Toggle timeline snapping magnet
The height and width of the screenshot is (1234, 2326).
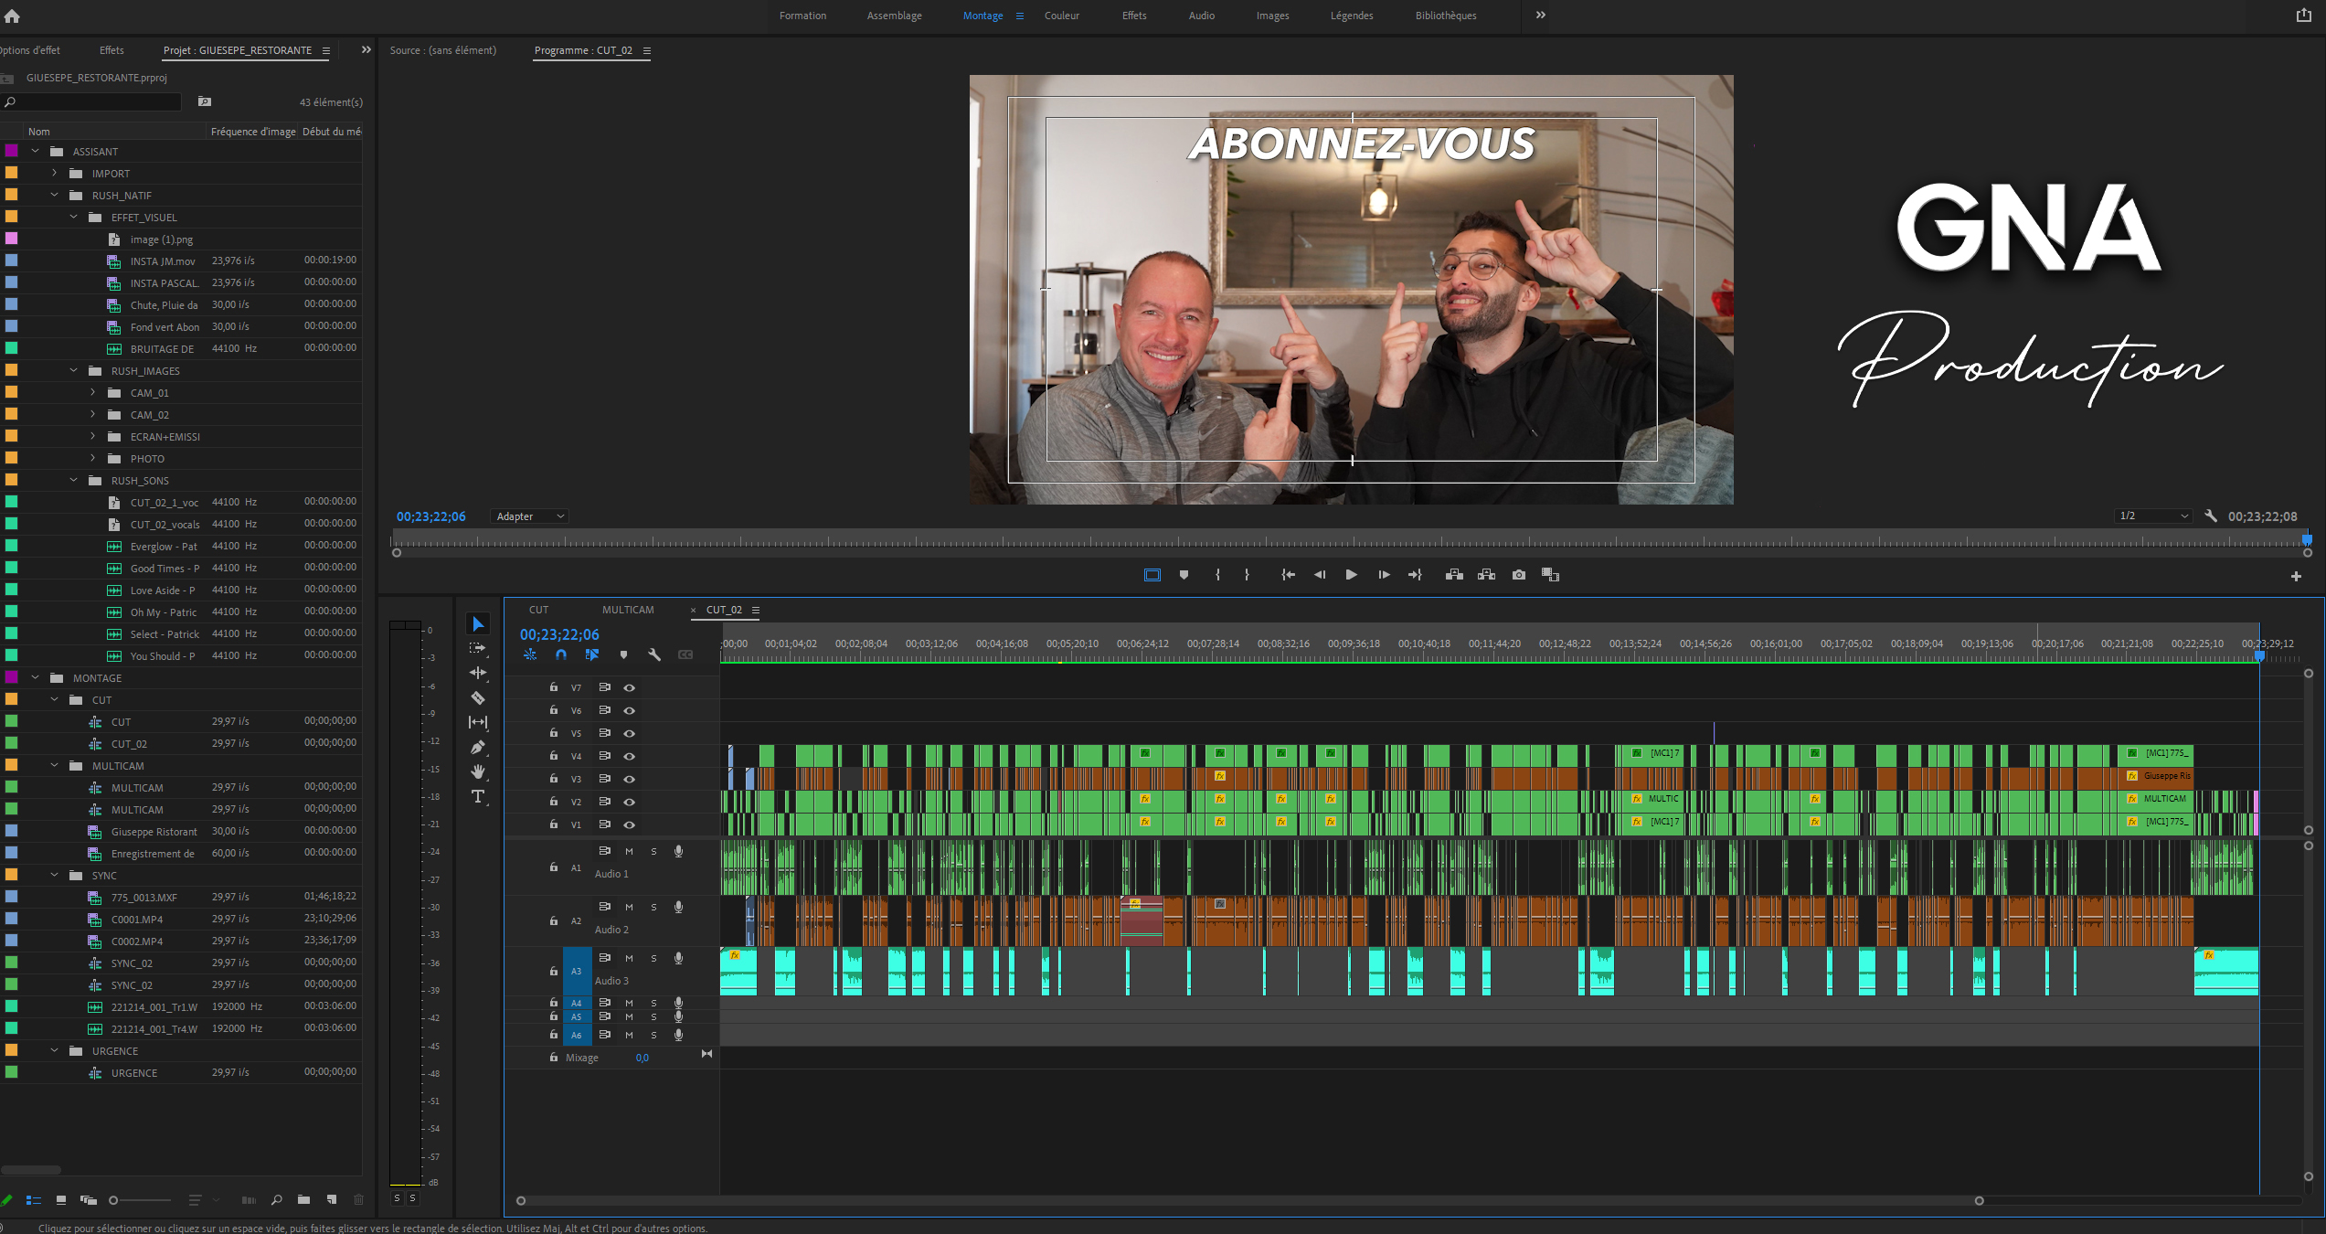pos(561,654)
